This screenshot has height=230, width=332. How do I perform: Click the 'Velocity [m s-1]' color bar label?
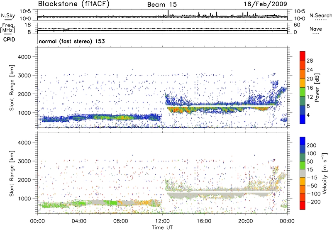tap(325, 173)
